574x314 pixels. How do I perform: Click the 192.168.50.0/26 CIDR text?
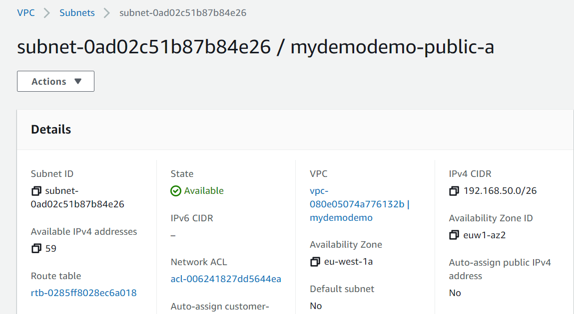[x=500, y=191]
